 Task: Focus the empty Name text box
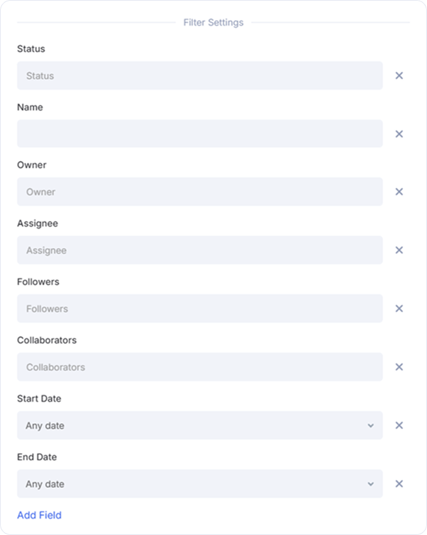[x=199, y=134]
